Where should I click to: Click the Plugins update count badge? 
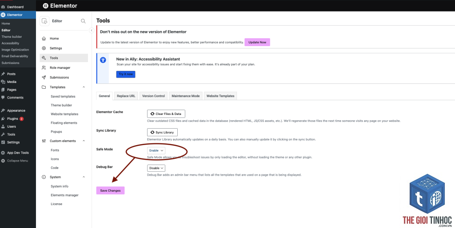(21, 119)
